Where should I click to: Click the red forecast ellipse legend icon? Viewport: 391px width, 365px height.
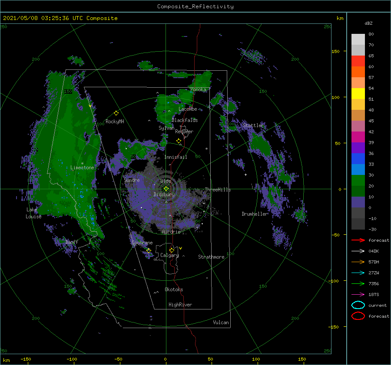coord(358,316)
